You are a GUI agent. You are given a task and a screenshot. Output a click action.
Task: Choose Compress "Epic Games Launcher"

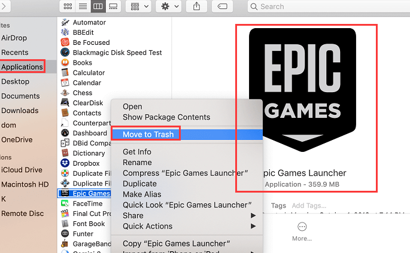185,173
